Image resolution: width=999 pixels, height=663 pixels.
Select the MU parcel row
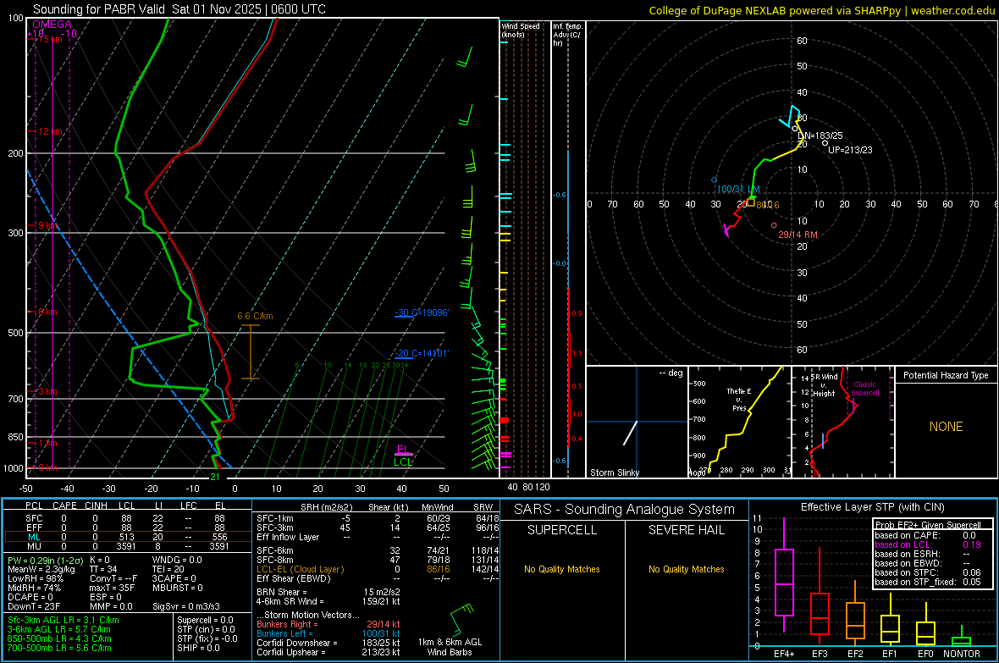pos(126,545)
